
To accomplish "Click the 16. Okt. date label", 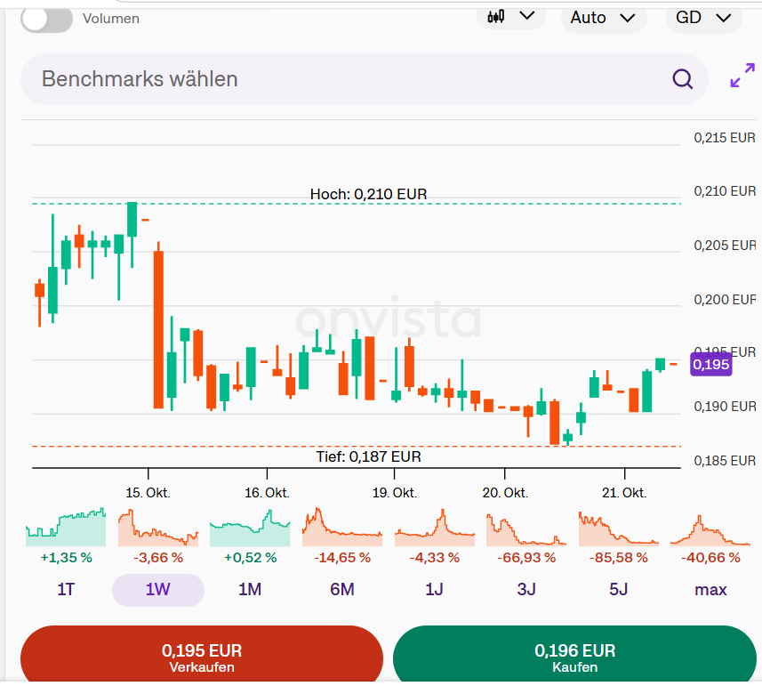I will 267,493.
